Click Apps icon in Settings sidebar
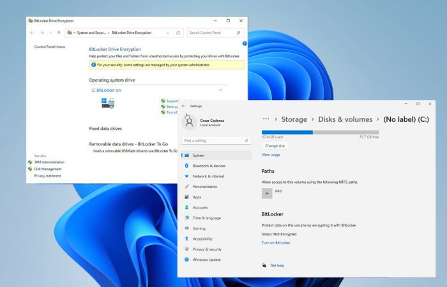Screen dimensions: 447x287 (x=186, y=197)
